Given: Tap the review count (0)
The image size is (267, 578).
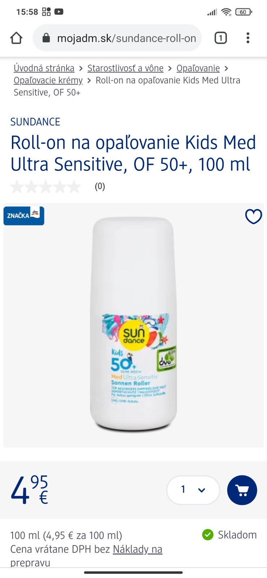Looking at the screenshot, I should click(x=100, y=186).
